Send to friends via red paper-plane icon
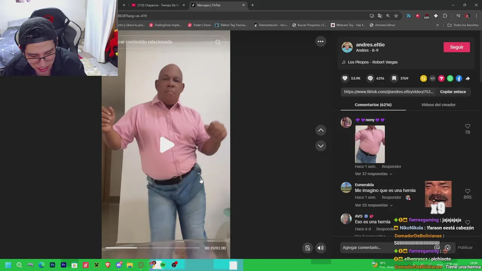 coord(441,78)
